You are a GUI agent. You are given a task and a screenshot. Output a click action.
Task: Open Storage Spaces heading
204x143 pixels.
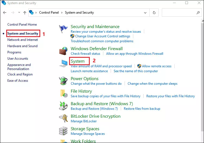pyautogui.click(x=85, y=129)
